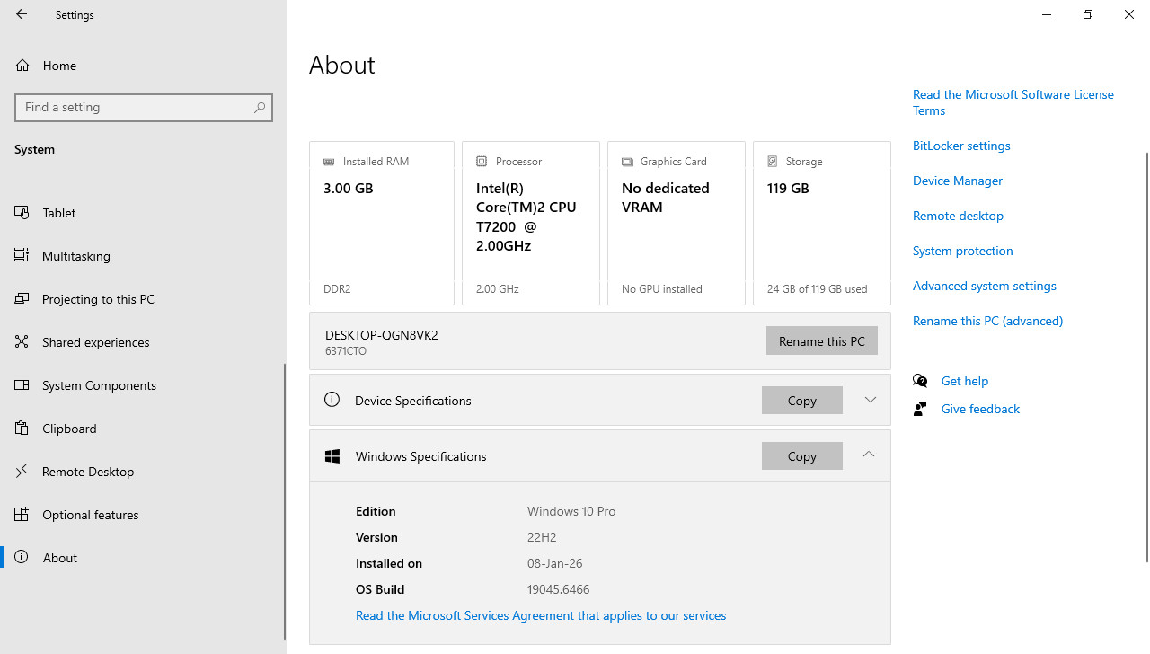This screenshot has height=654, width=1150.
Task: Click the Shared experiences icon
Action: coord(22,342)
